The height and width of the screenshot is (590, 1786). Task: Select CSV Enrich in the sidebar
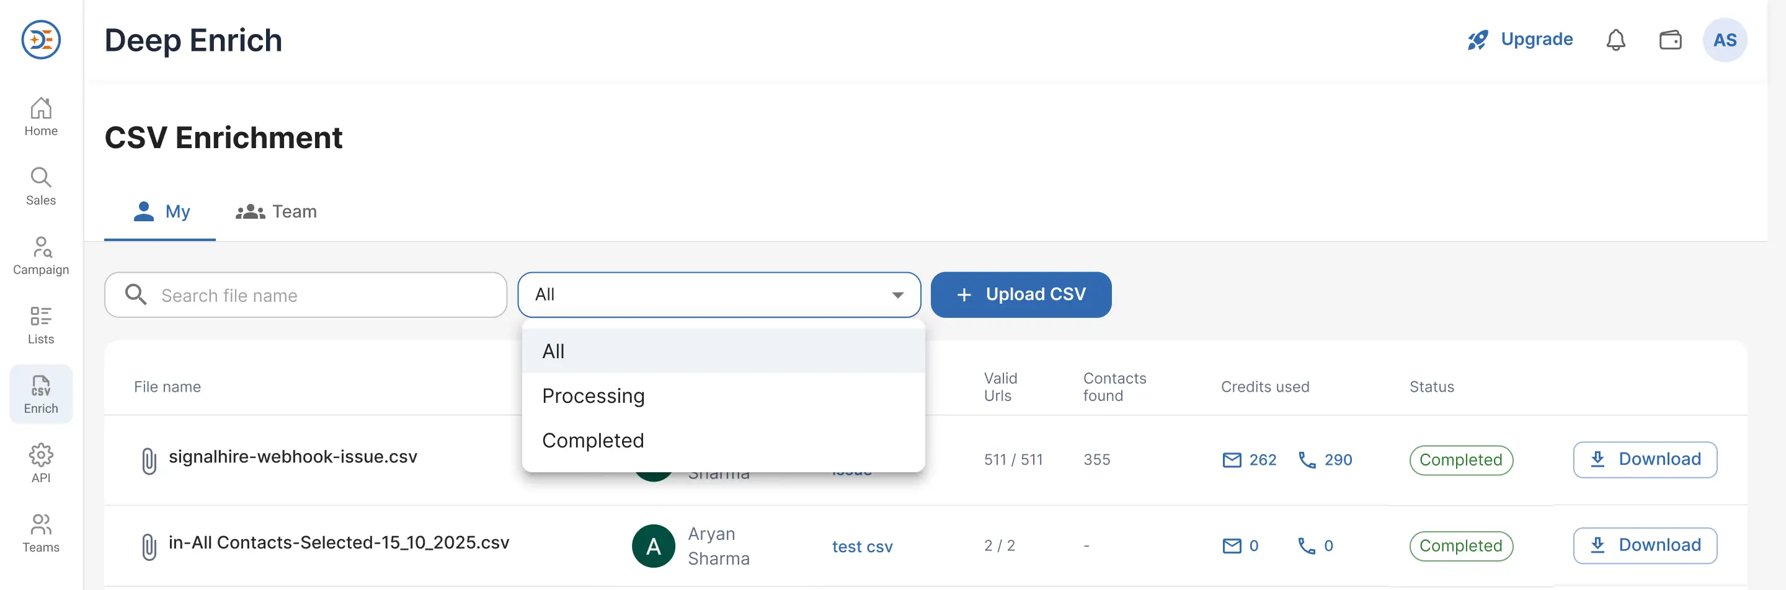(x=41, y=394)
